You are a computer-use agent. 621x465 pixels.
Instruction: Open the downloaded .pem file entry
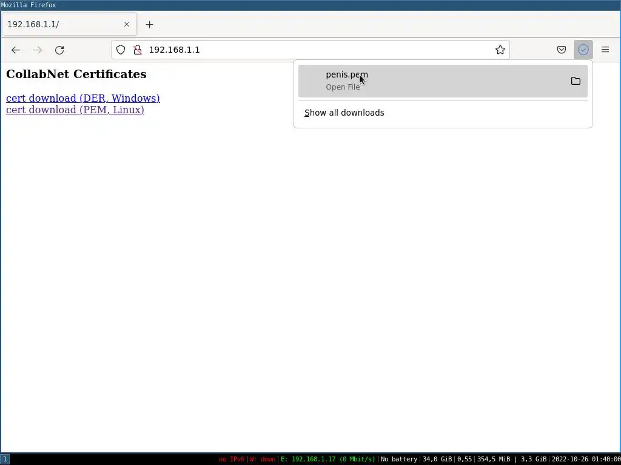point(443,81)
